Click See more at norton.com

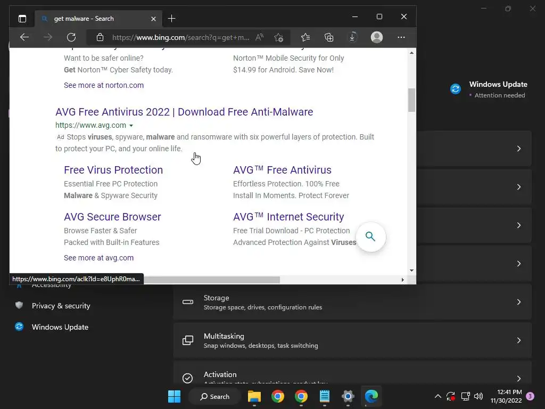point(104,86)
